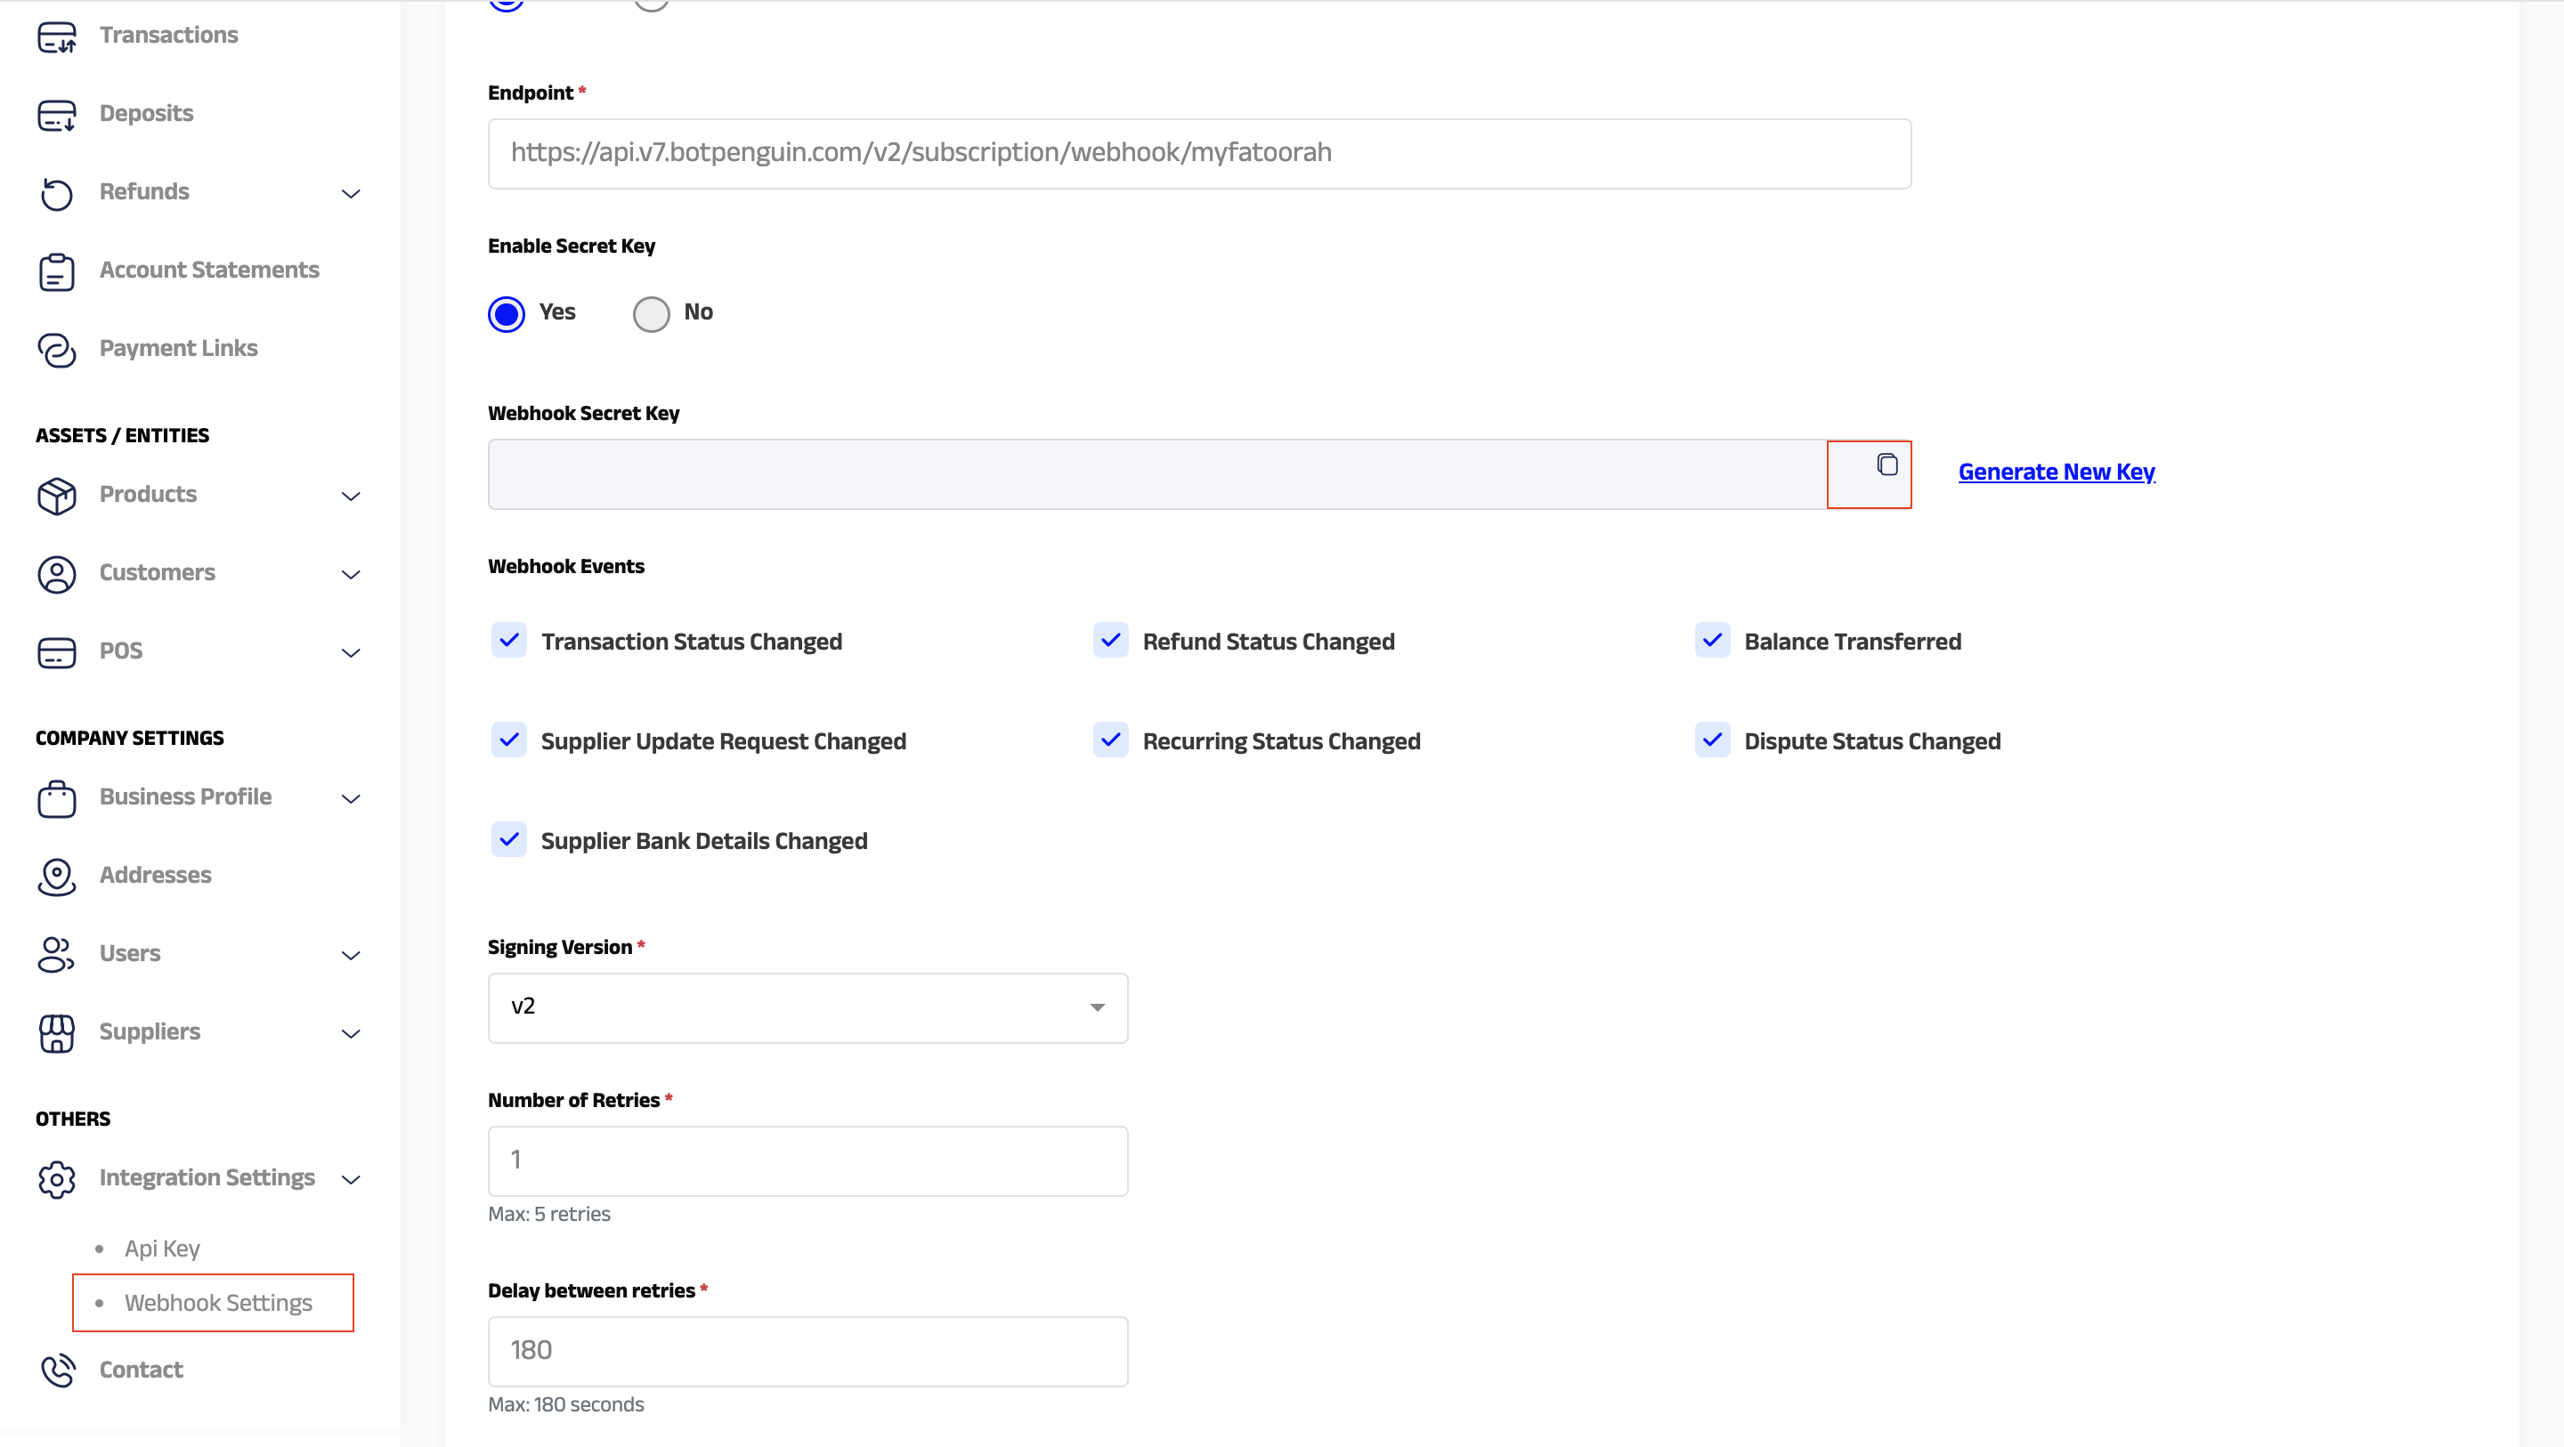Image resolution: width=2564 pixels, height=1447 pixels.
Task: Uncheck Transaction Status Changed event
Action: [508, 641]
